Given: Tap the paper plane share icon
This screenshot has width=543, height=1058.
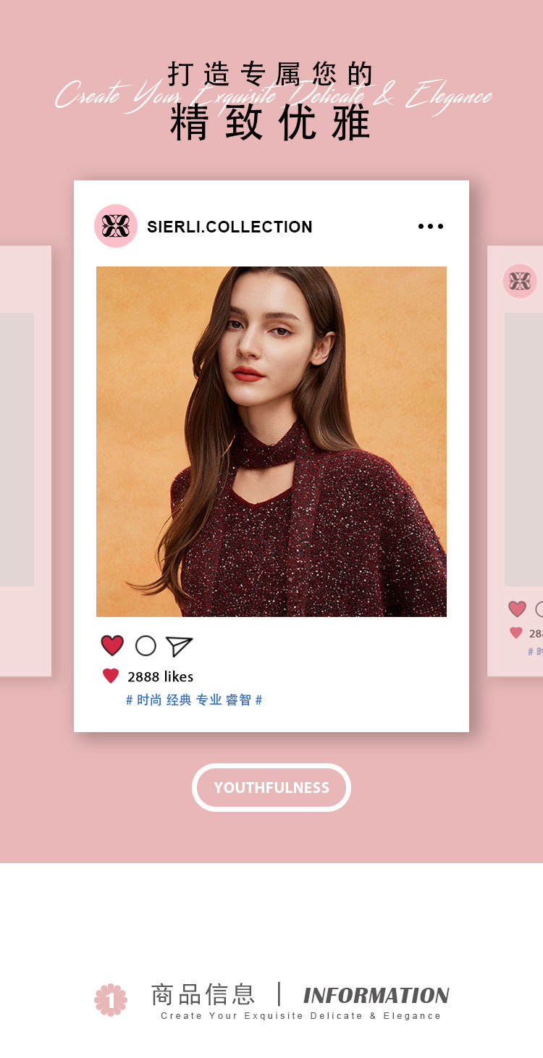Looking at the screenshot, I should pyautogui.click(x=180, y=646).
